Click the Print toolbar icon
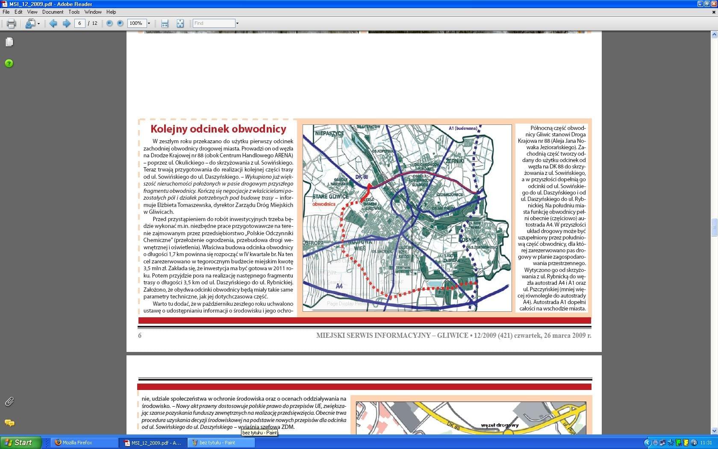718x449 pixels. click(x=11, y=24)
